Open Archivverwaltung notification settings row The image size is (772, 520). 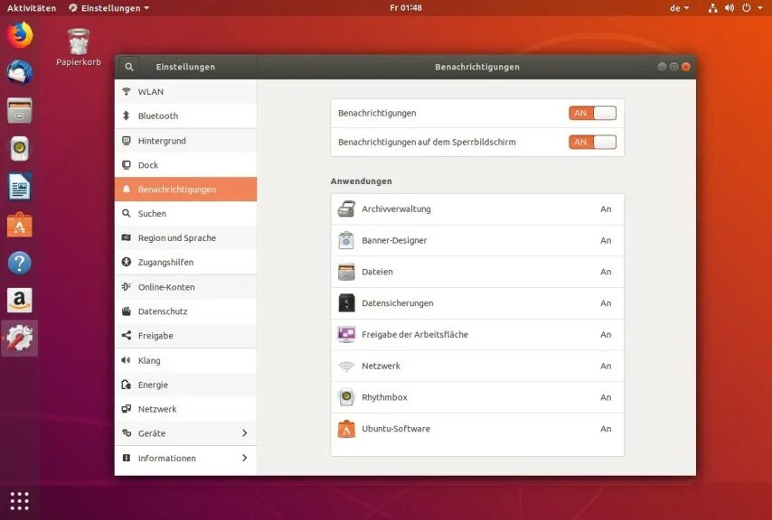pyautogui.click(x=477, y=209)
